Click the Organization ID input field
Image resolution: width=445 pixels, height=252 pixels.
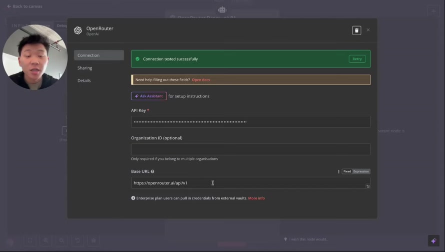pyautogui.click(x=251, y=149)
